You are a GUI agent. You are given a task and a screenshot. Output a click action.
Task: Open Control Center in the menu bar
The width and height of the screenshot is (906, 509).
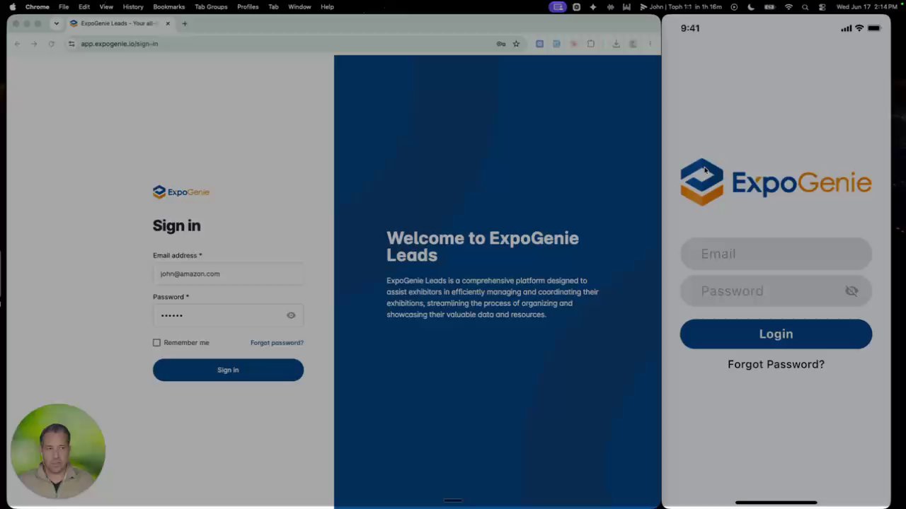(x=822, y=7)
